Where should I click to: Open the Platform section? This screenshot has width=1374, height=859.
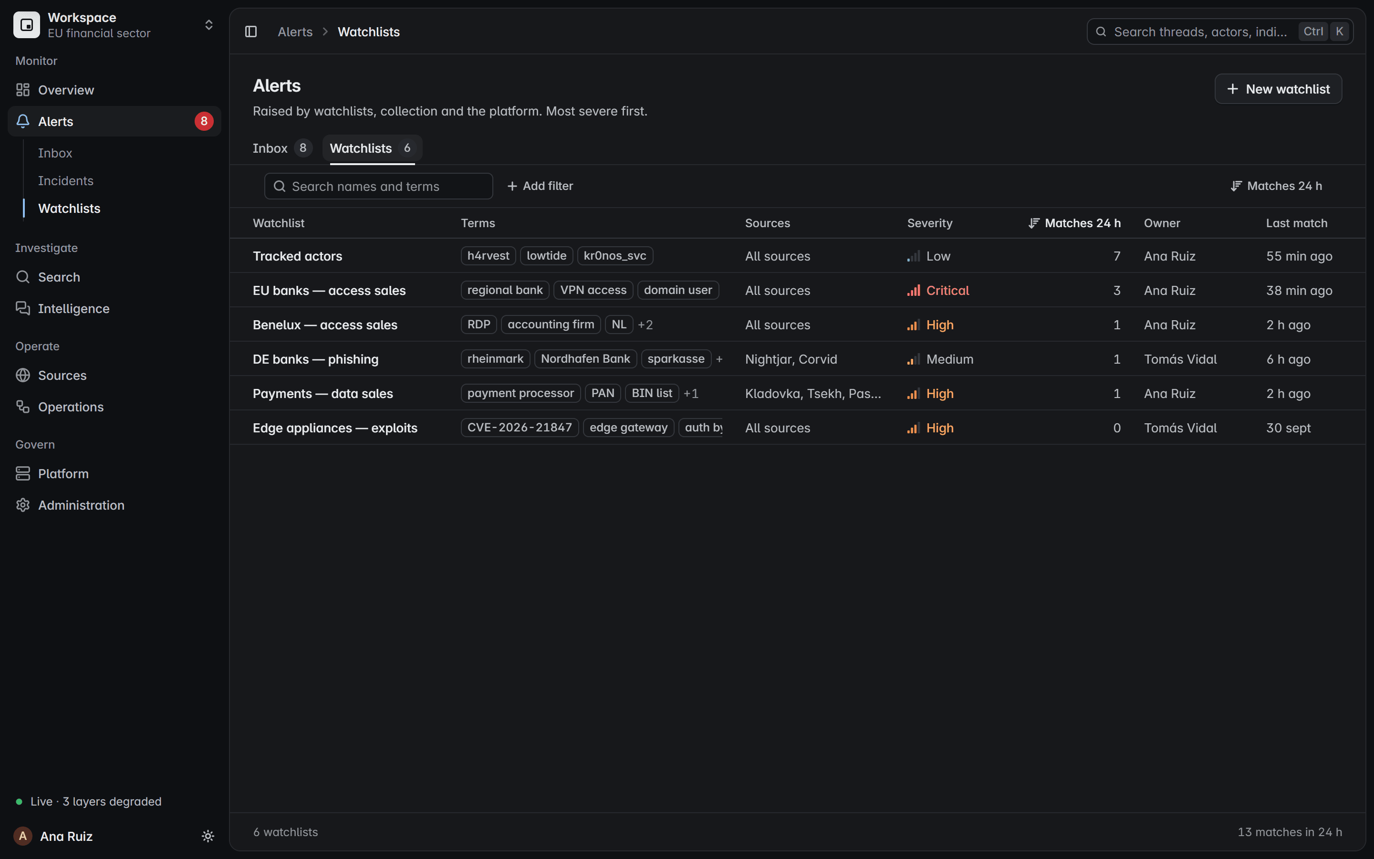tap(114, 474)
